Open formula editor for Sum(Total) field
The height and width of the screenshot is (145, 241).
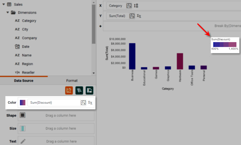[x=132, y=16]
